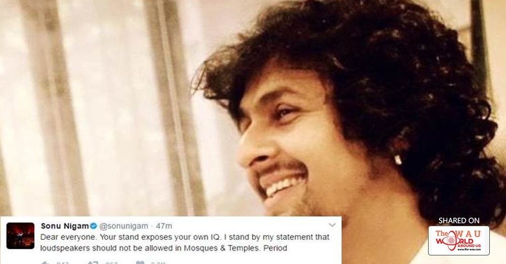The height and width of the screenshot is (264, 506).
Task: Click the blue verified badge
Action: pos(94,226)
